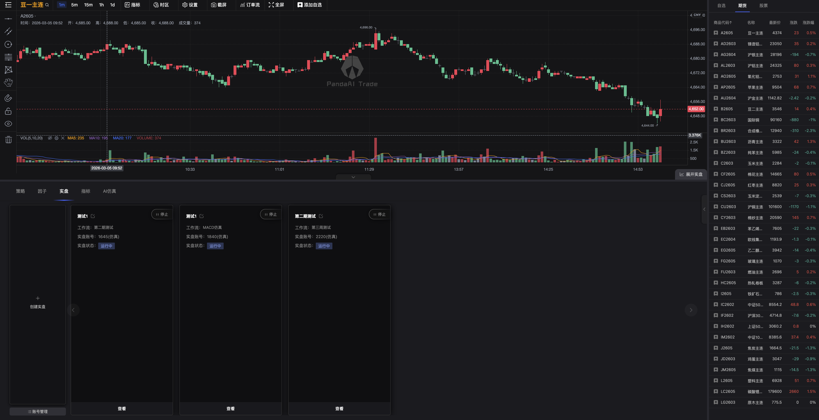819x420 pixels.
Task: Select the 1d timeframe
Action: pyautogui.click(x=112, y=5)
